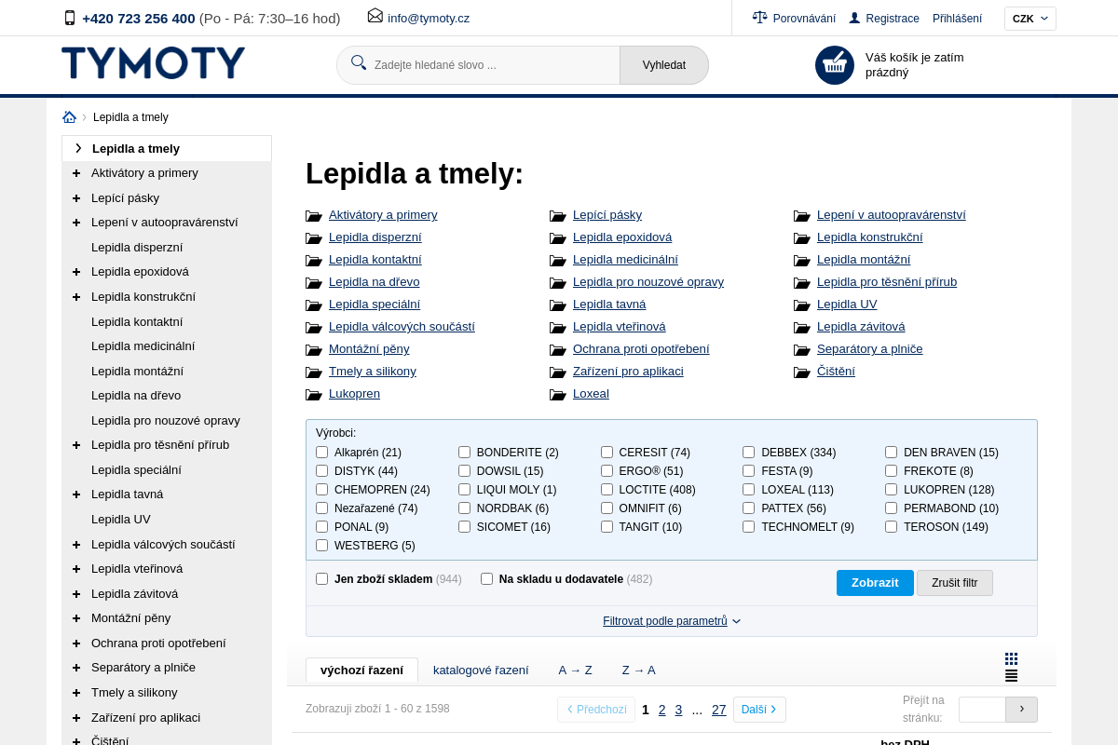Open Lepidla závitová category link
The height and width of the screenshot is (745, 1118).
(x=861, y=327)
